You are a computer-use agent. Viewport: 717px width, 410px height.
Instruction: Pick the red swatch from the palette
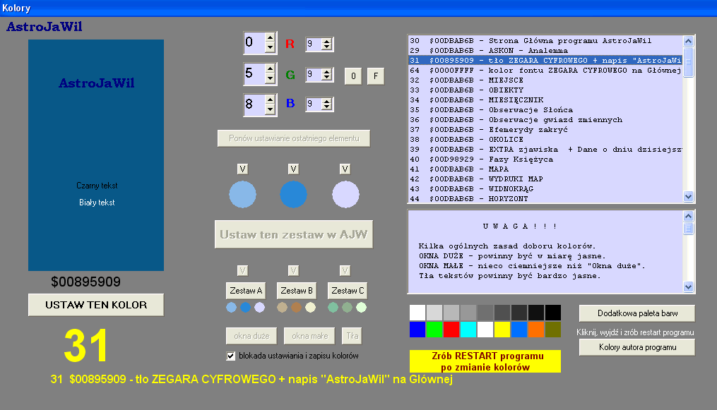451,330
